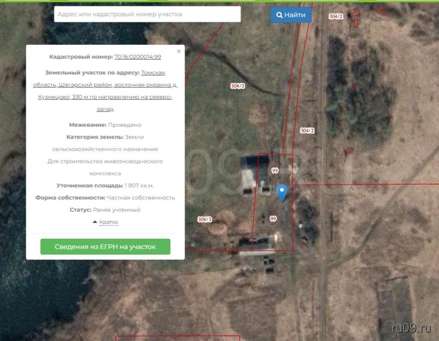Select the 99 parcel label below the map pin
Image resolution: width=439 pixels, height=341 pixels.
click(273, 218)
